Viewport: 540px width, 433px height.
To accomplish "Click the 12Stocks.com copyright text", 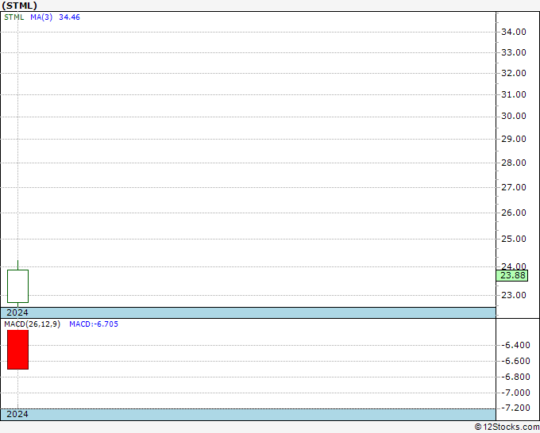I will (x=507, y=427).
